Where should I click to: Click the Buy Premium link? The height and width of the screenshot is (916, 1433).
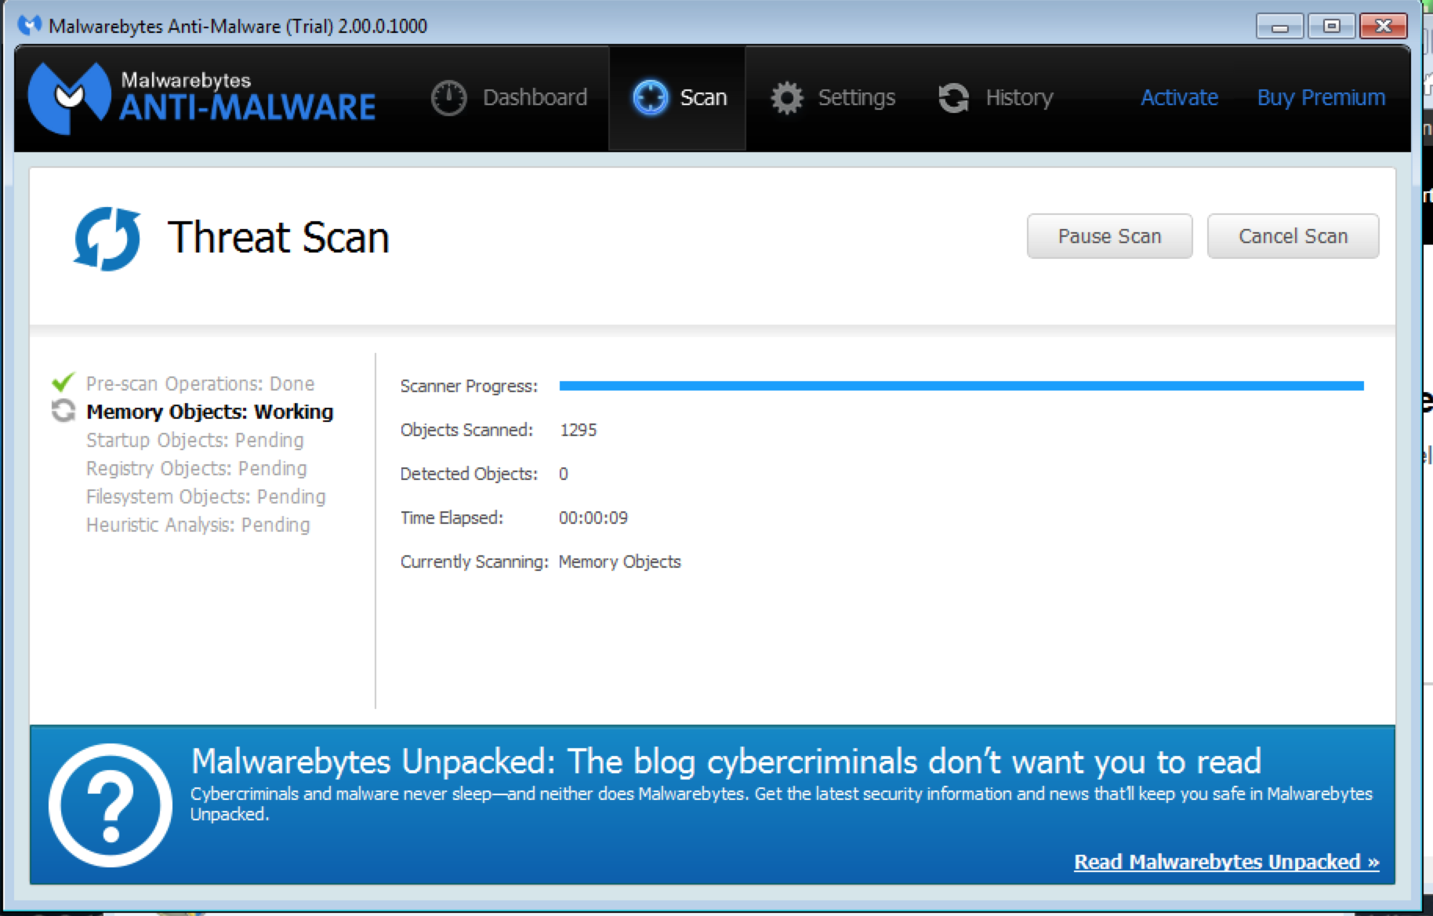1321,98
